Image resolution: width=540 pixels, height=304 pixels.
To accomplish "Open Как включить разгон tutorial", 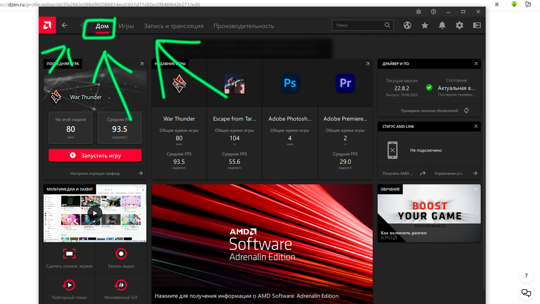I will [x=429, y=213].
